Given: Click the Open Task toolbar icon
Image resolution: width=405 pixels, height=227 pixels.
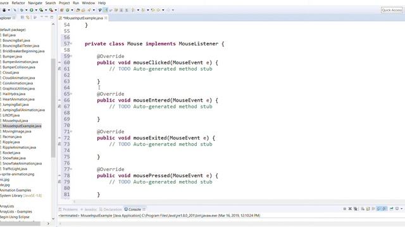Looking at the screenshot, I should [x=83, y=10].
